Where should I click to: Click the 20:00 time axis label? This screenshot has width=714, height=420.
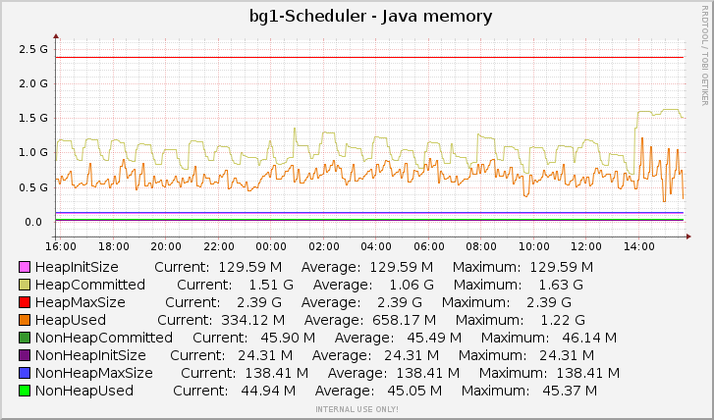166,247
